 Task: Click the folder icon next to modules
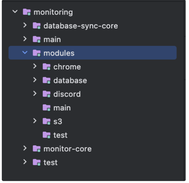(x=37, y=53)
